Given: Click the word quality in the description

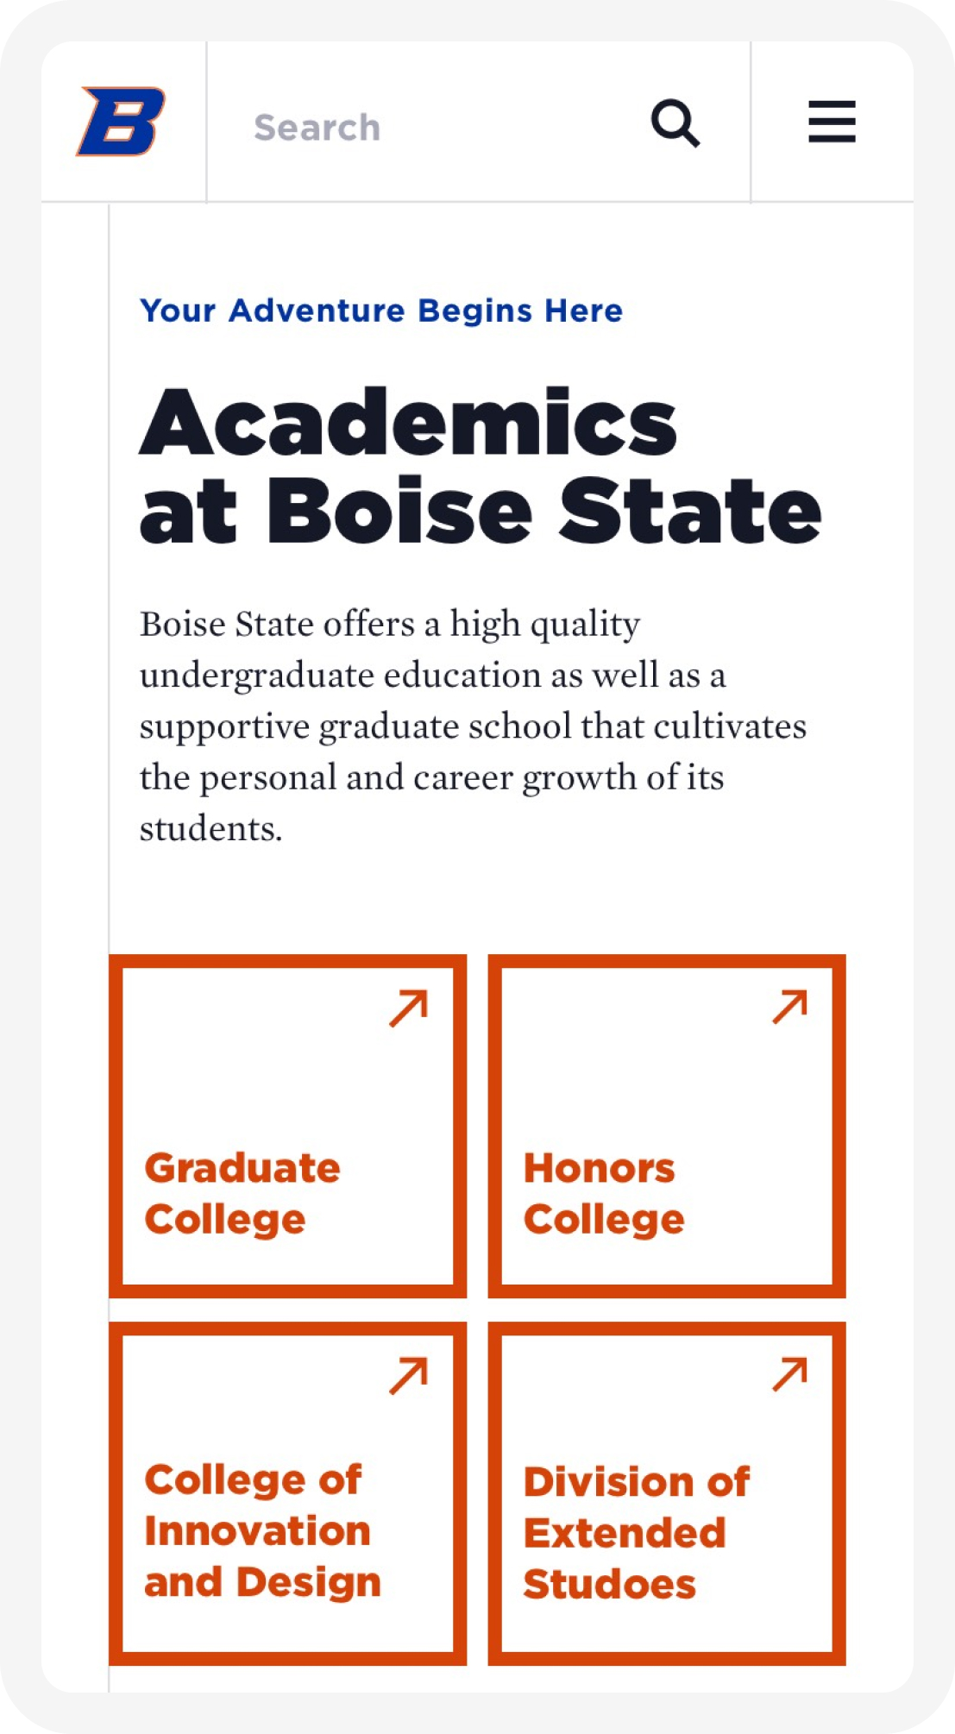Looking at the screenshot, I should [585, 625].
